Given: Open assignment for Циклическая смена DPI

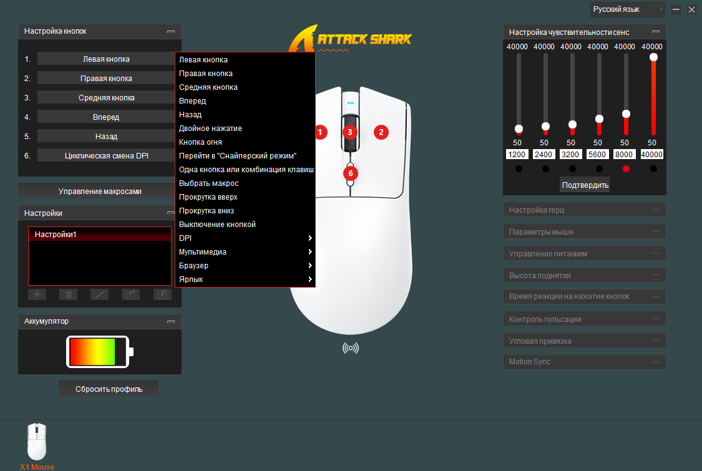Looking at the screenshot, I should 106,156.
